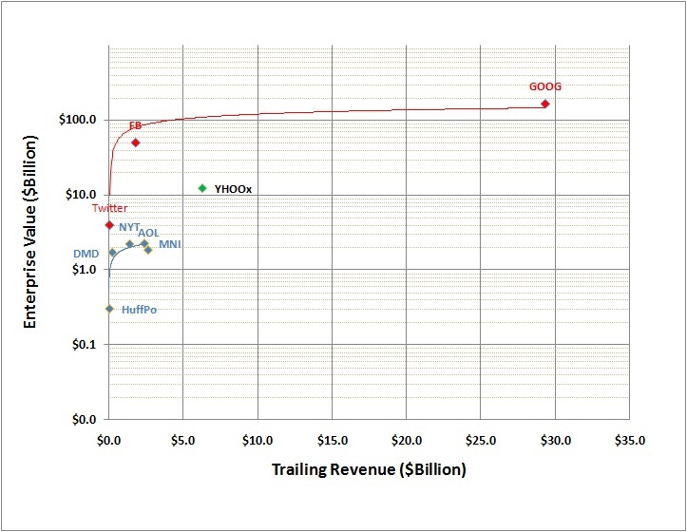The image size is (687, 532).
Task: Click the NYT data label
Action: [x=129, y=227]
